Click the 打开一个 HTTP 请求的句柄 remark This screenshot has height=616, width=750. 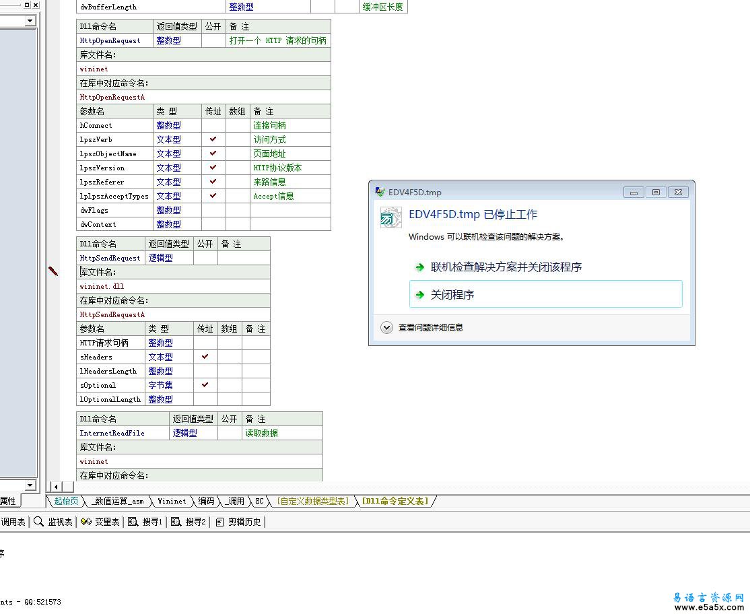(278, 40)
